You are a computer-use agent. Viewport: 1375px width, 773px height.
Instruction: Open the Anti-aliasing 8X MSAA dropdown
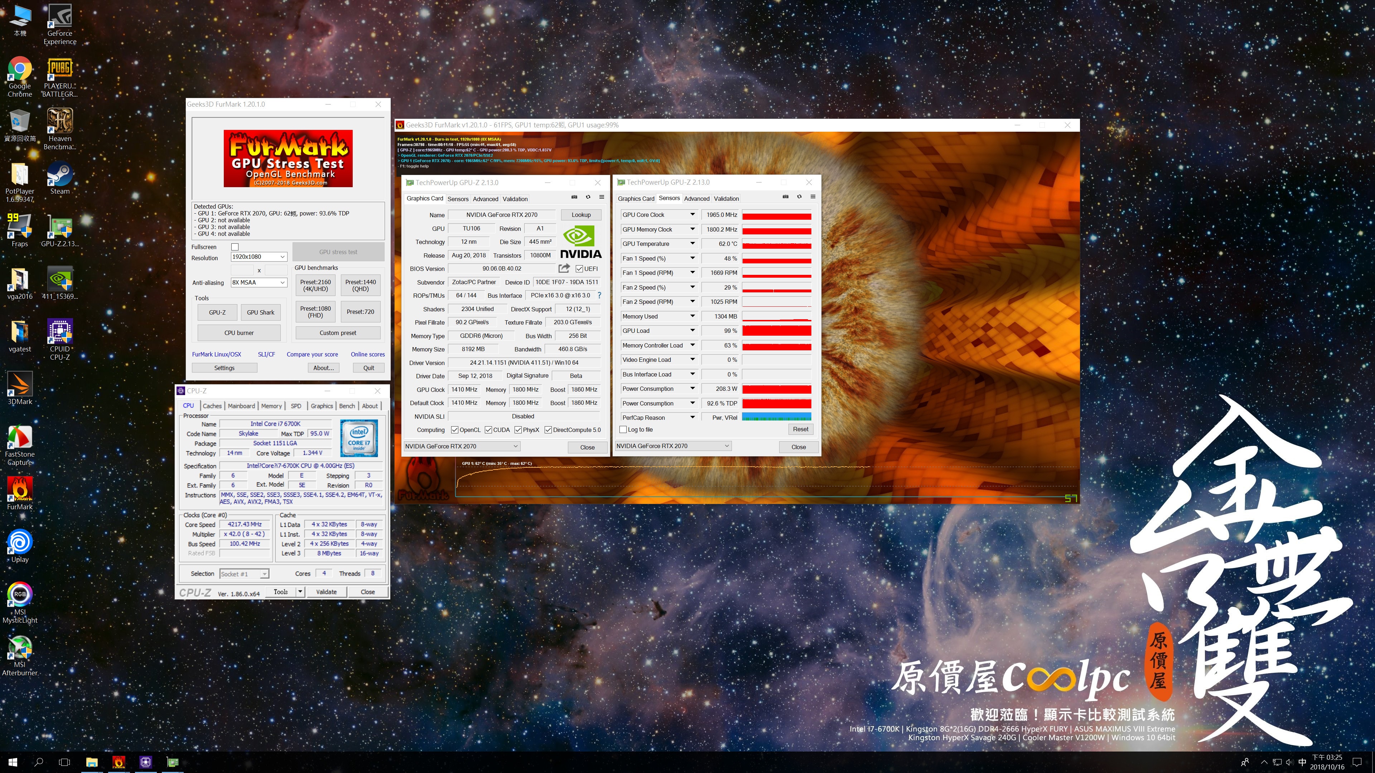[x=259, y=283]
